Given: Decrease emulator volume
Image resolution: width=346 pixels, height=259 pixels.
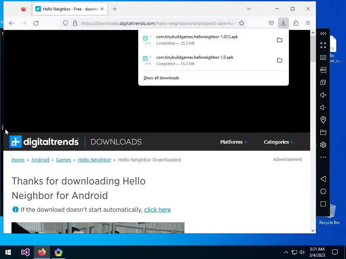Looking at the screenshot, I should coord(323,108).
